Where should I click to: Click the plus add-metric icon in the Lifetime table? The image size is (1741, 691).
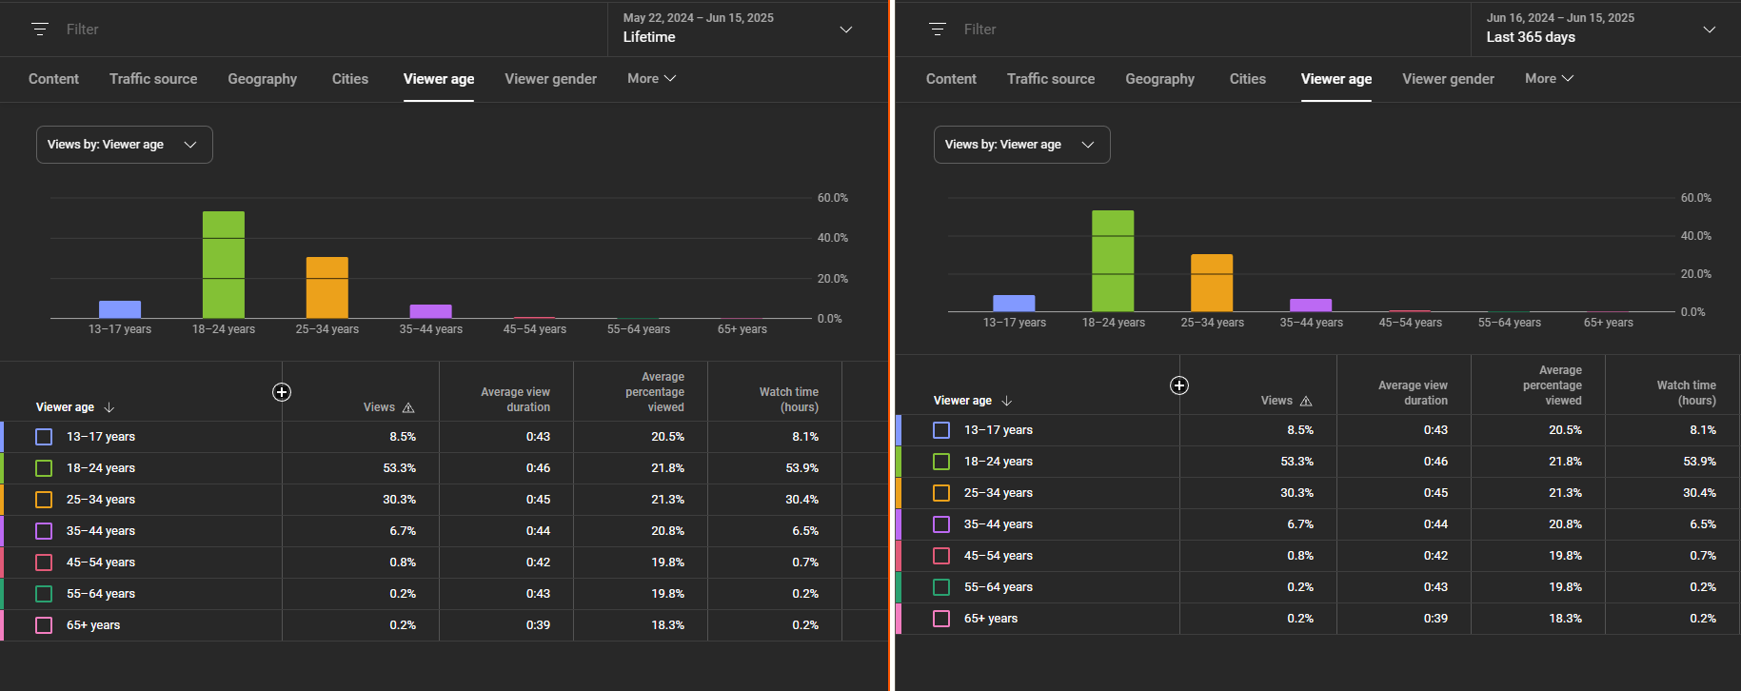282,392
